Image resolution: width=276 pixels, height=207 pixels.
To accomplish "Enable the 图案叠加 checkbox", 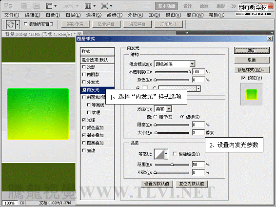I will coord(84,143).
